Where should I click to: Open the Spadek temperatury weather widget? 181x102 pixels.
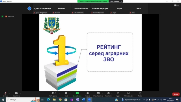tap(131, 99)
